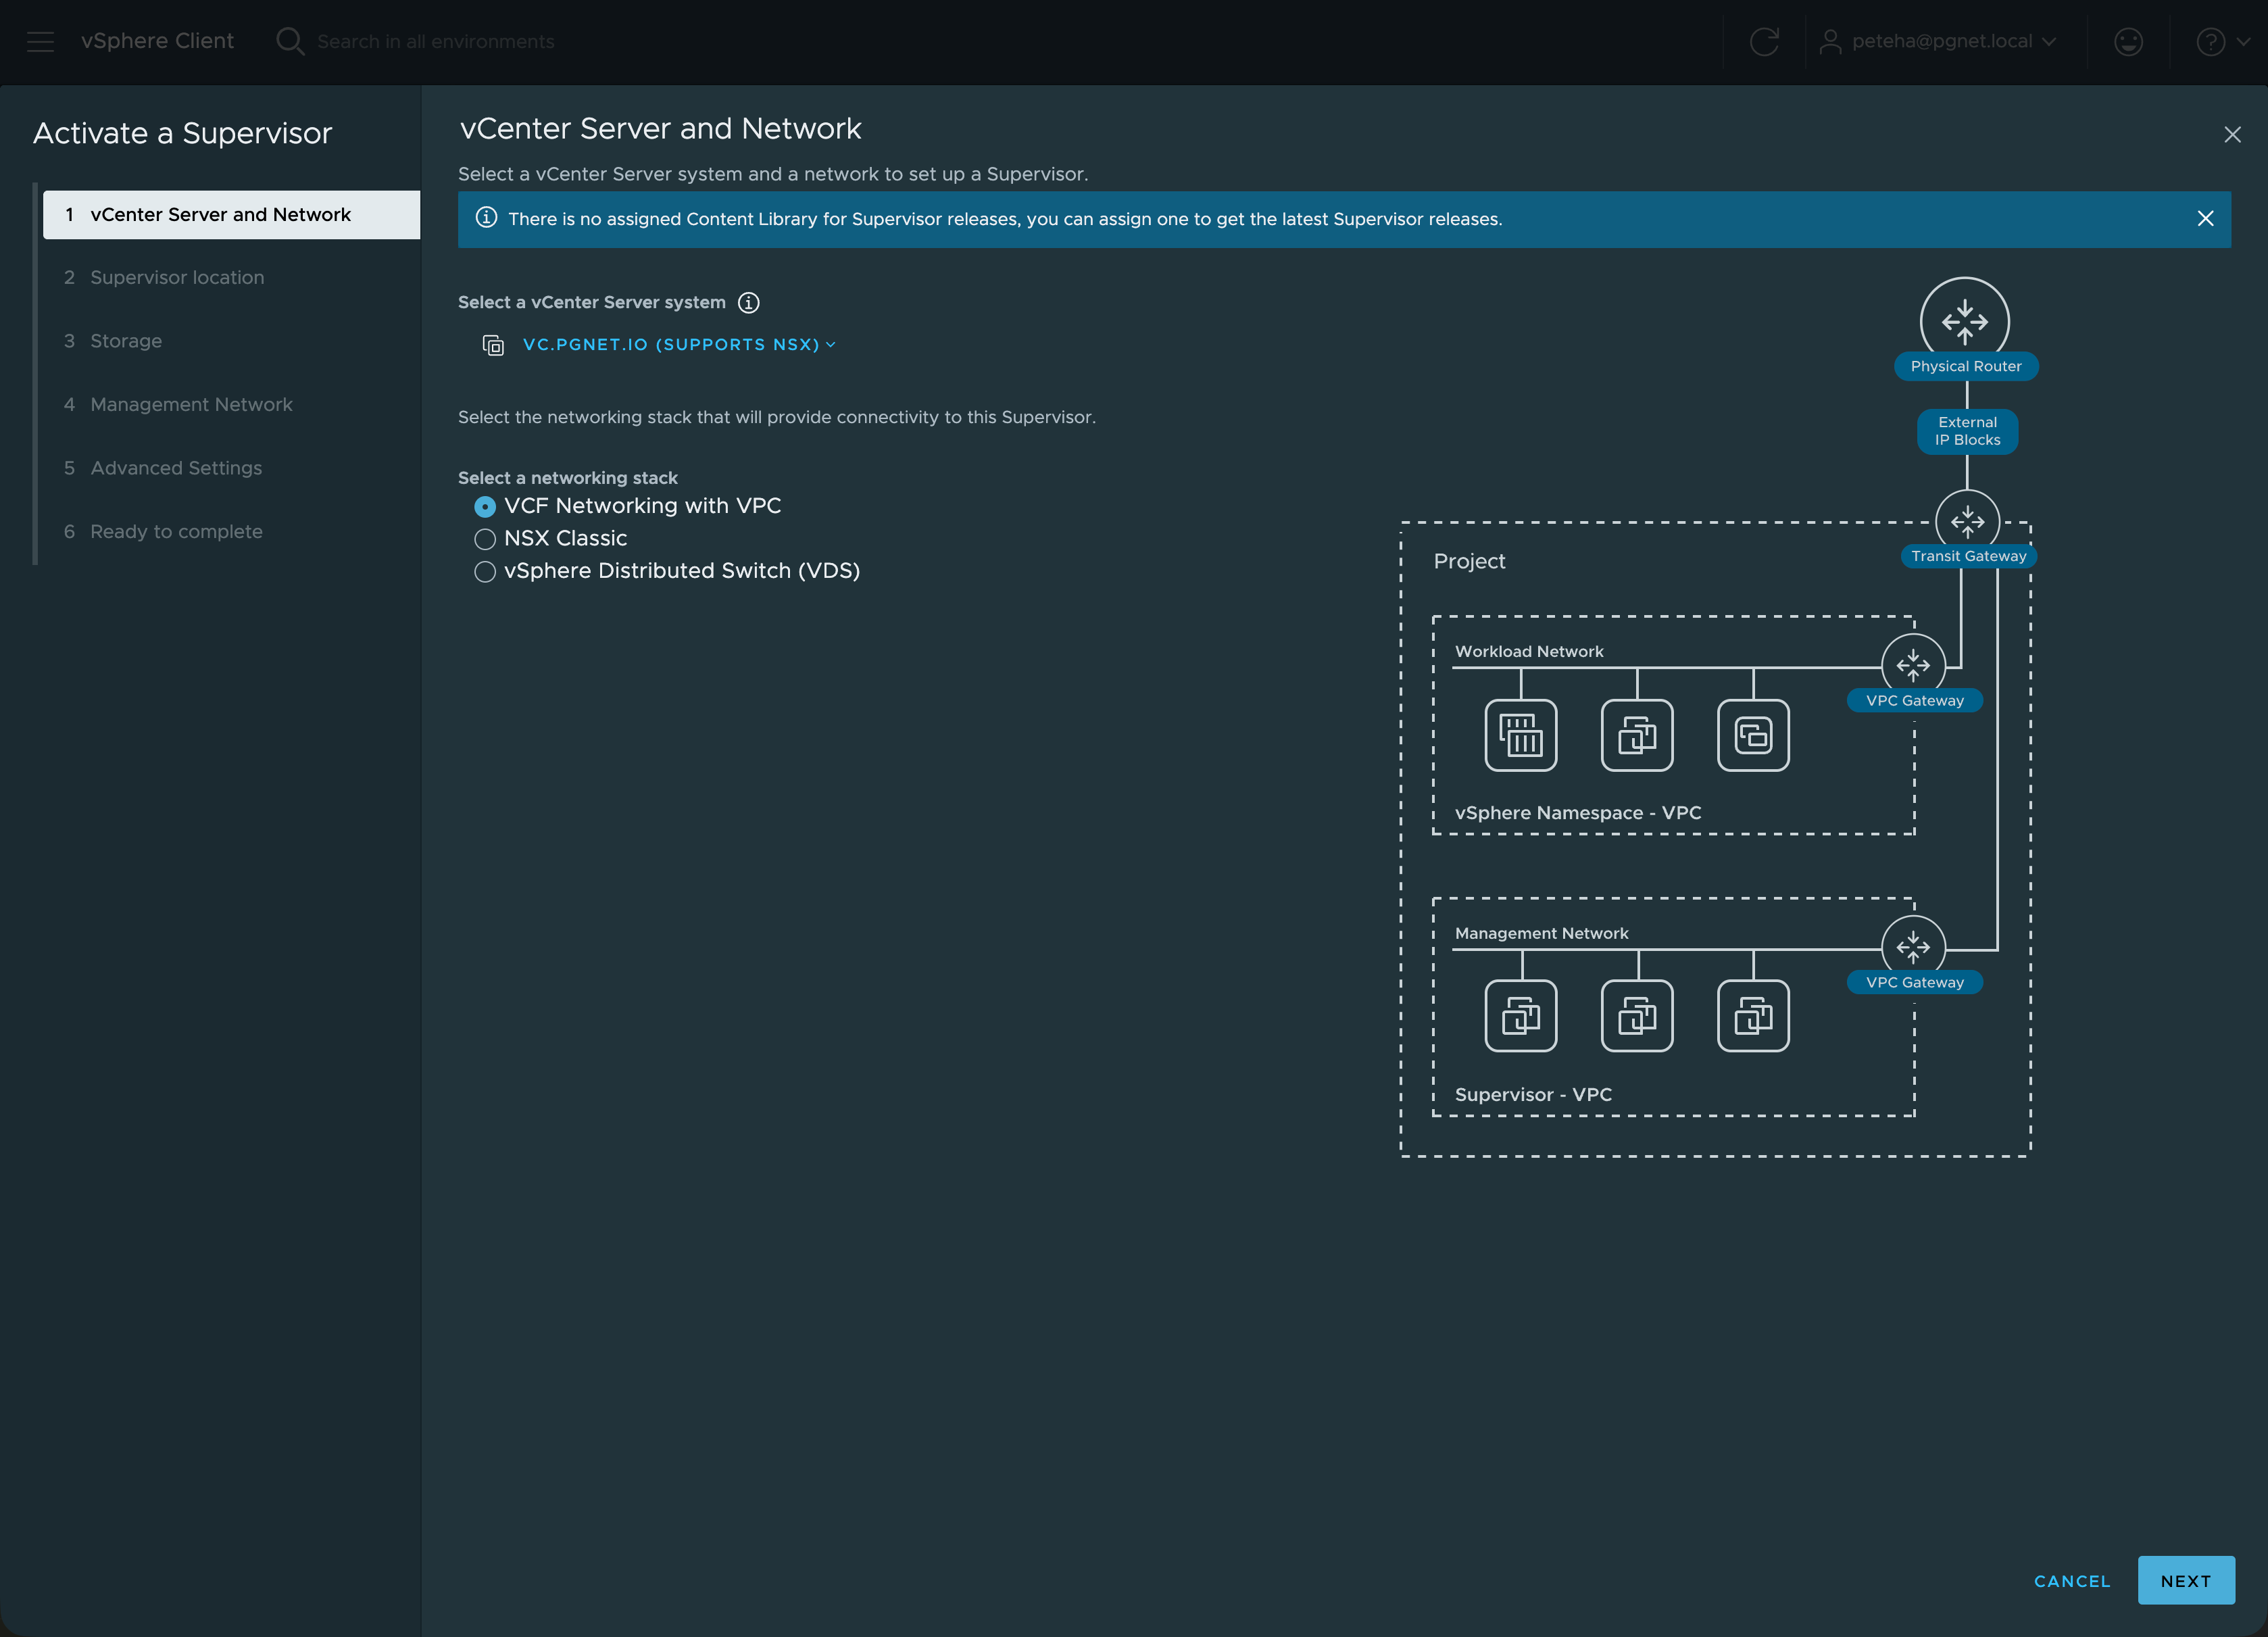Open the peteha@pgnet.local user menu
Viewport: 2268px width, 1637px height.
tap(1938, 41)
